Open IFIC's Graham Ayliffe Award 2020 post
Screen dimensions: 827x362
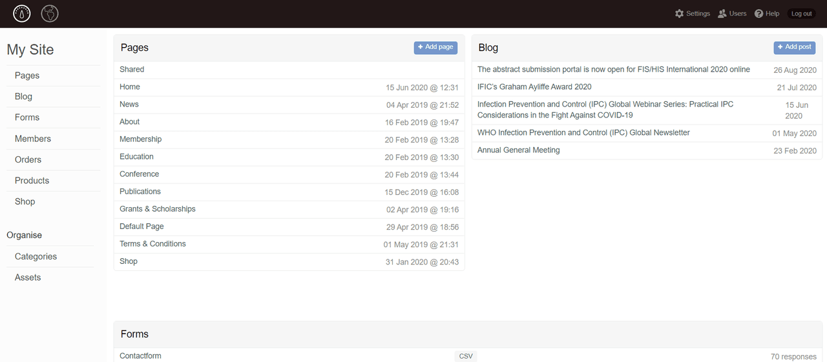pyautogui.click(x=534, y=87)
